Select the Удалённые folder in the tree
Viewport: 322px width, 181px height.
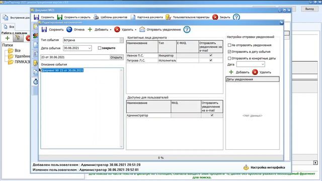(22, 56)
